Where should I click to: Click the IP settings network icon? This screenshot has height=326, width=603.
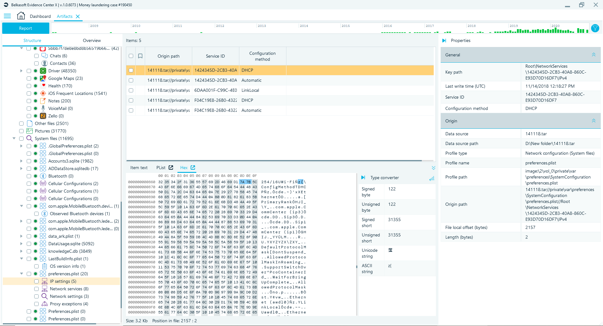[x=45, y=281]
